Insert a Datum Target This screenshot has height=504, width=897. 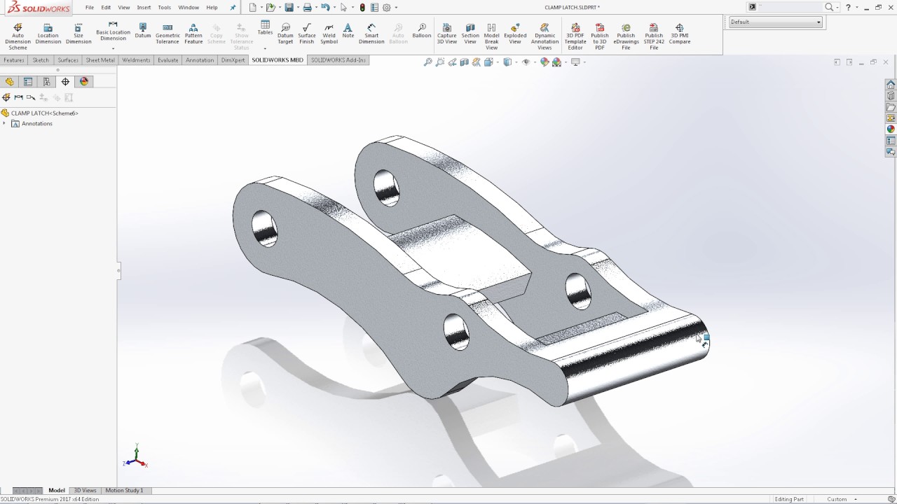(x=285, y=34)
